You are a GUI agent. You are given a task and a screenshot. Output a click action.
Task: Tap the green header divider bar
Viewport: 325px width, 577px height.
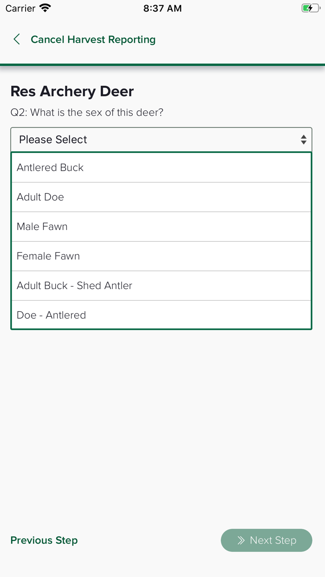point(162,64)
